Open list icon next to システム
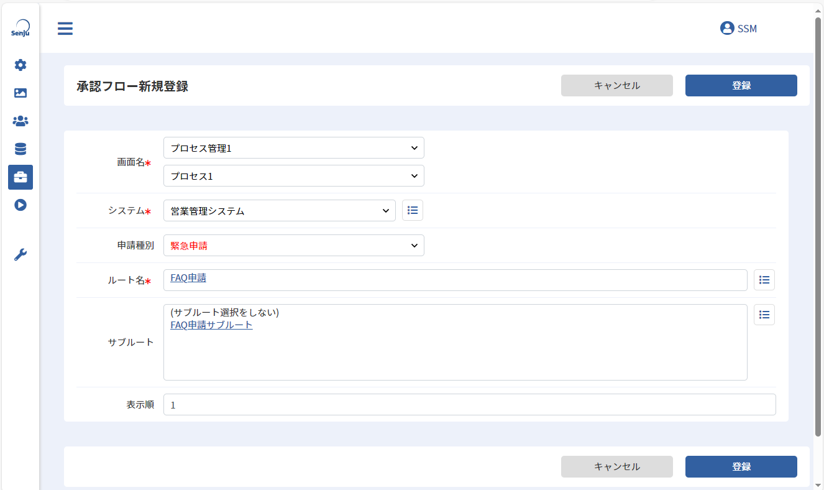Image resolution: width=824 pixels, height=490 pixels. [413, 211]
